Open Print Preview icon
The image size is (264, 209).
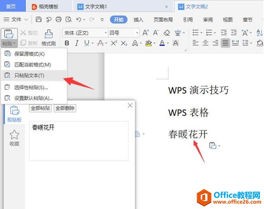click(x=68, y=19)
